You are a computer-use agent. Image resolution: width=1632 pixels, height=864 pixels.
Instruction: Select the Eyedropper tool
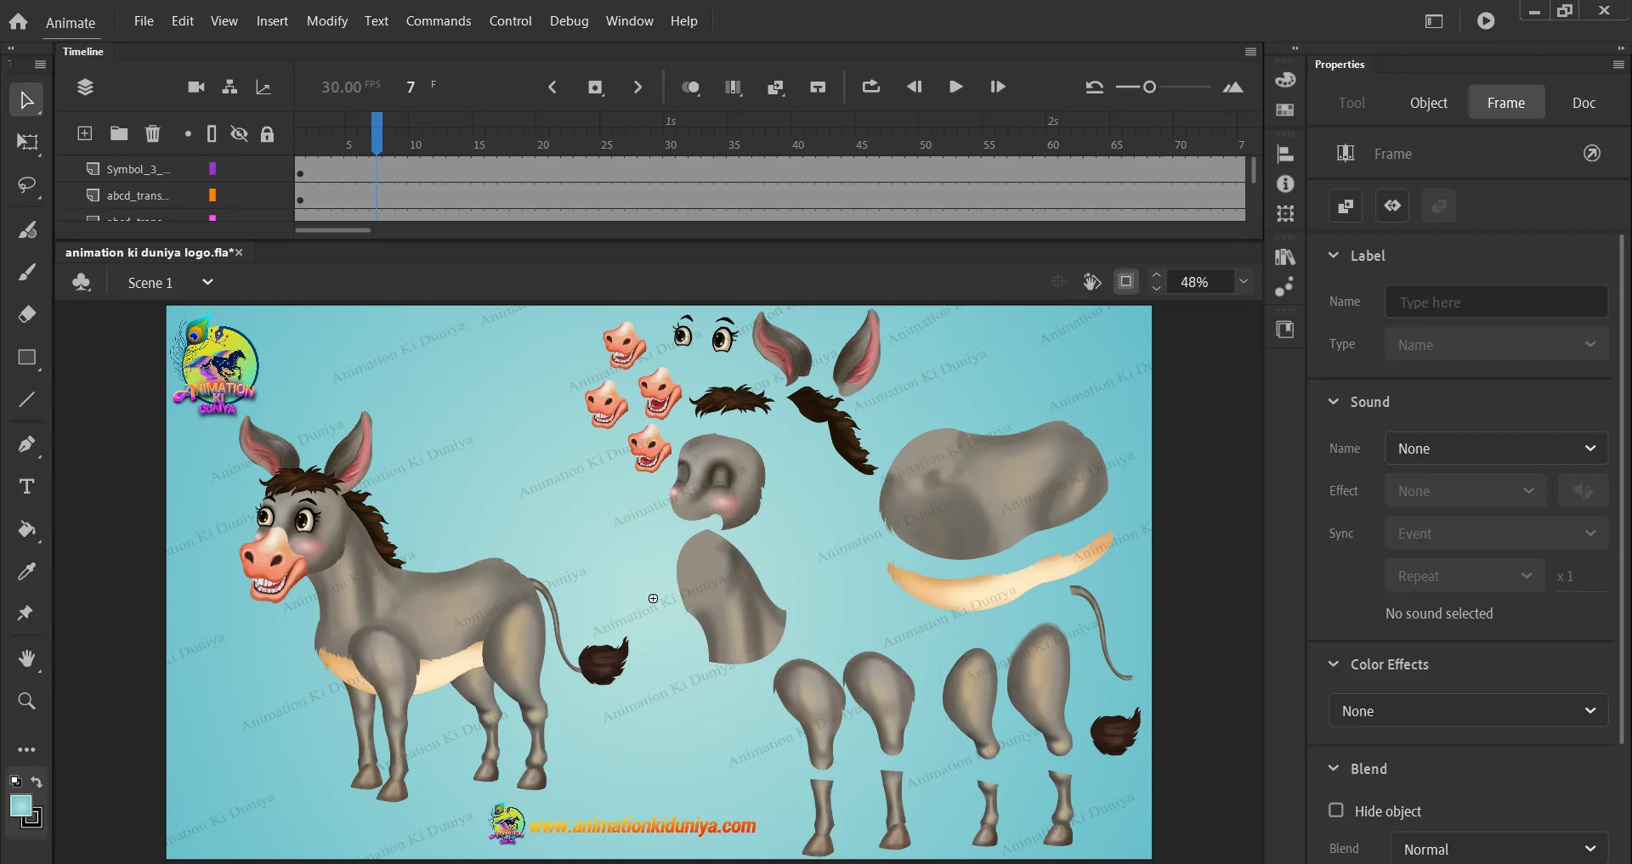tap(26, 572)
